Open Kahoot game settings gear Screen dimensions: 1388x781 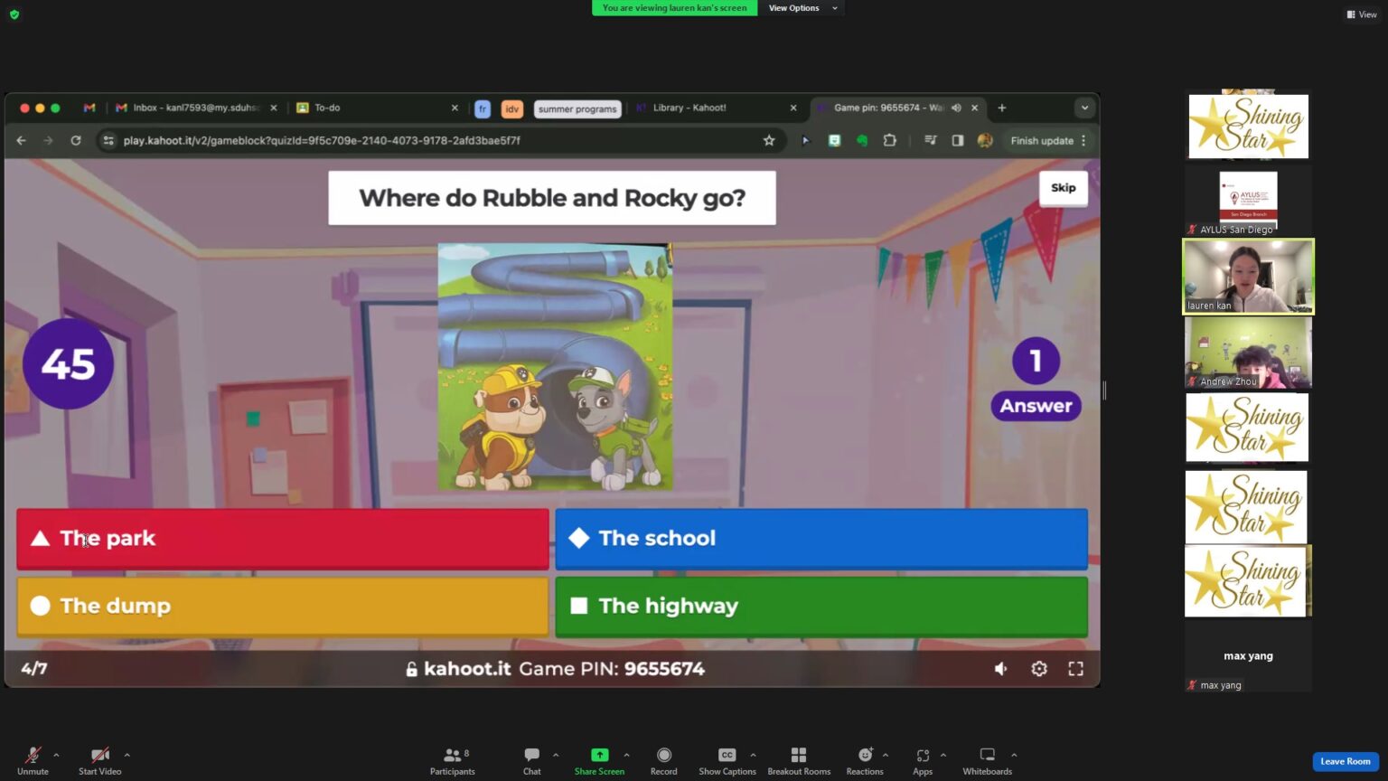tap(1039, 669)
